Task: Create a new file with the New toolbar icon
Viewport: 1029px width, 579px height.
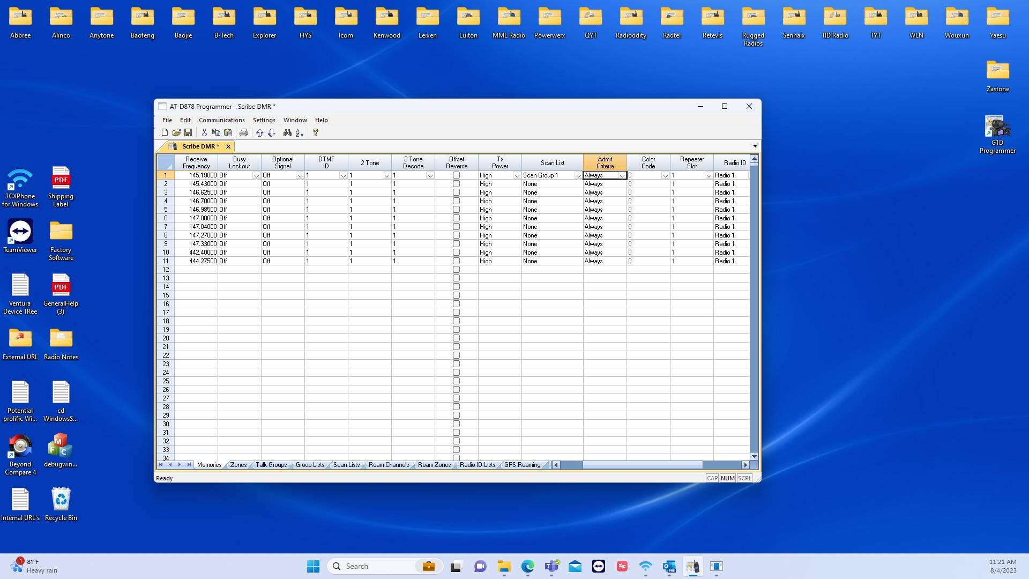Action: [x=165, y=132]
